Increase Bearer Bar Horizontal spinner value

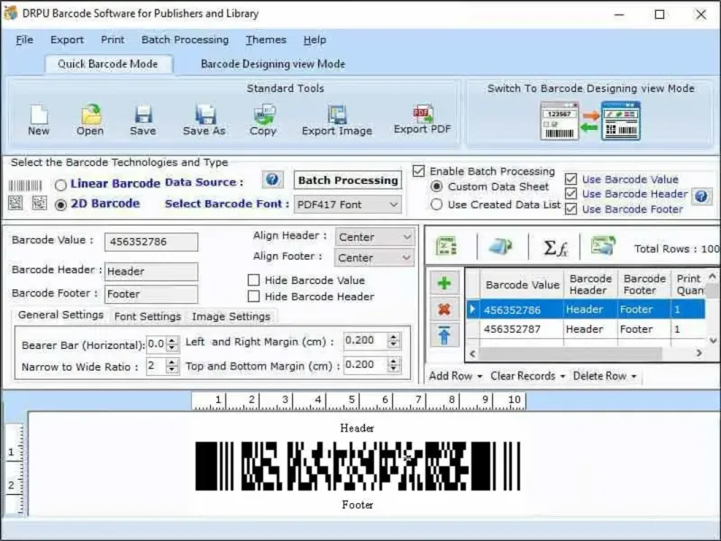tap(172, 341)
